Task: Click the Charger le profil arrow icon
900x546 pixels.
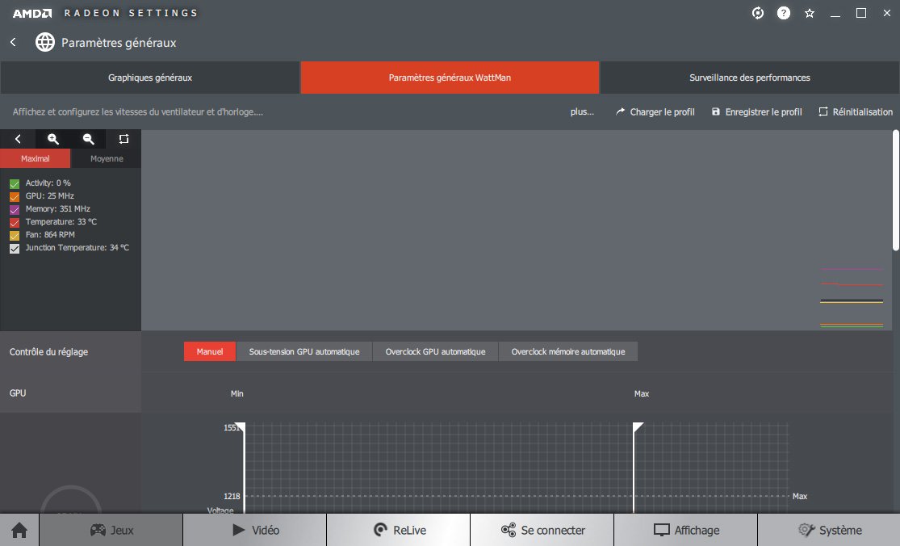Action: pos(620,111)
